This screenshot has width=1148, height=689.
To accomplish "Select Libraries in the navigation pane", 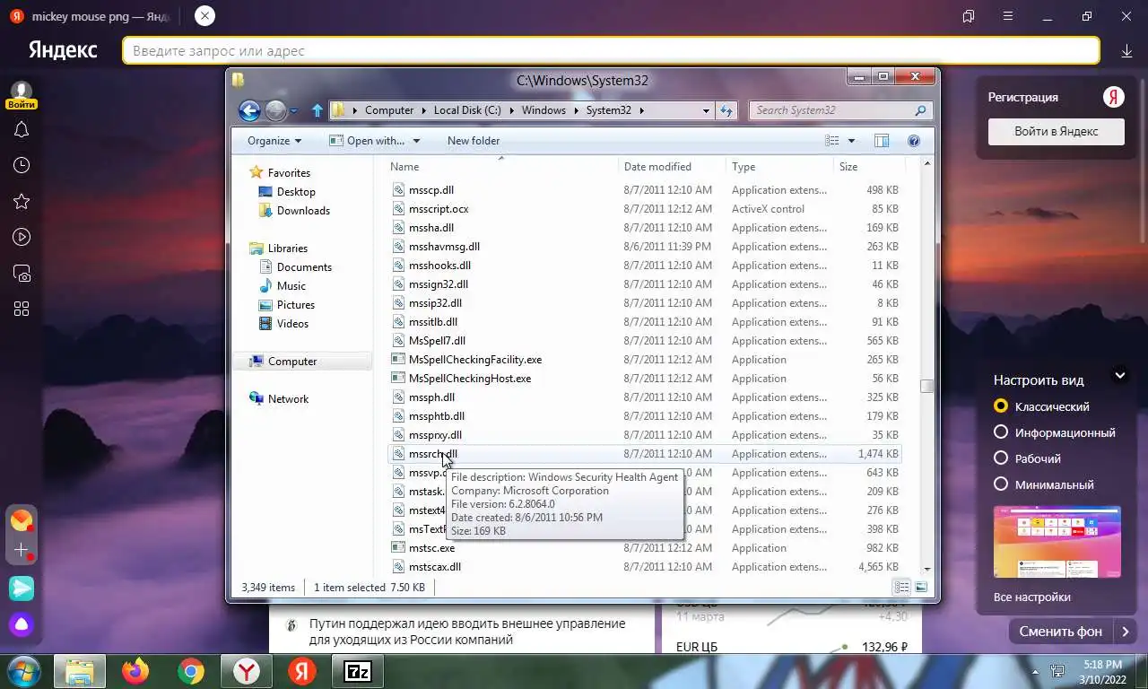I will pyautogui.click(x=278, y=248).
